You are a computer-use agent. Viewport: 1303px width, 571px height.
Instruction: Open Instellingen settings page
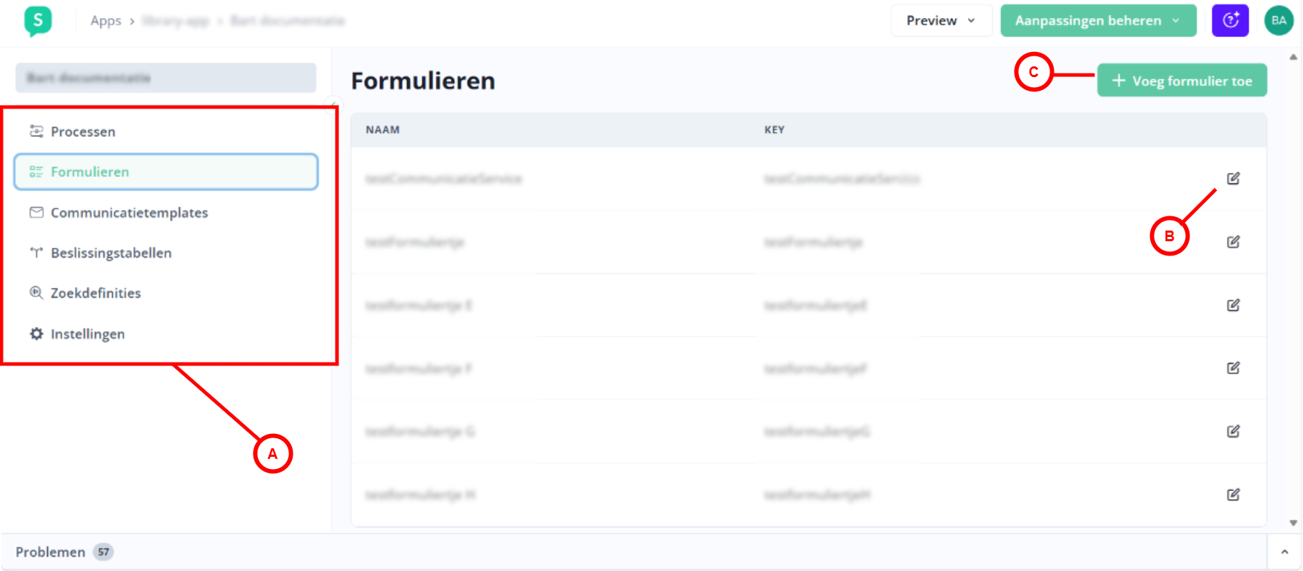pos(87,334)
